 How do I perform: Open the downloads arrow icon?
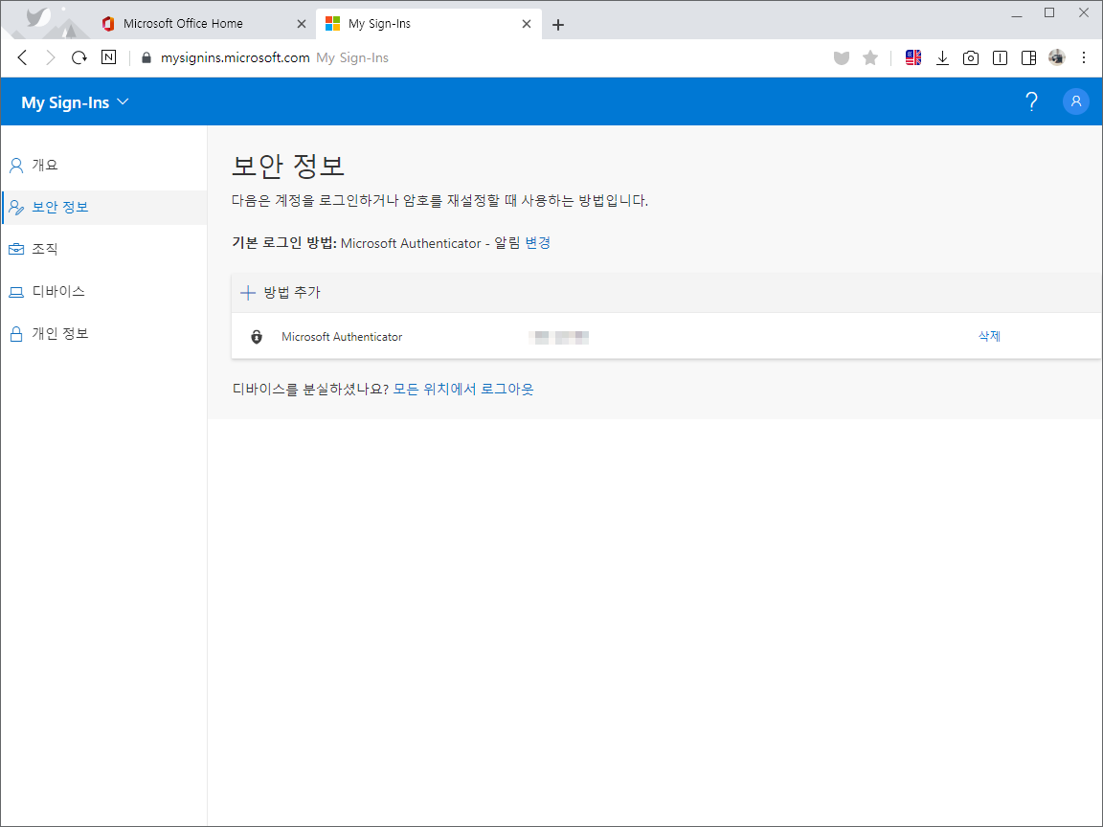[x=942, y=57]
